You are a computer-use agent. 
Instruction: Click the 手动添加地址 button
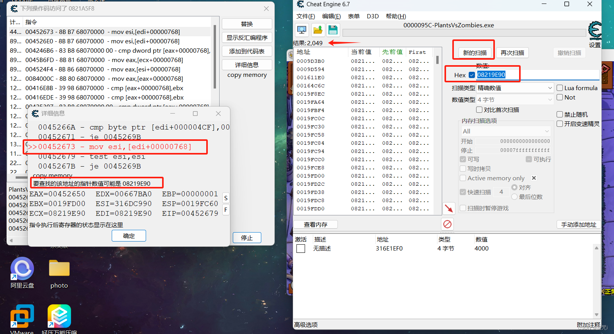pos(579,224)
